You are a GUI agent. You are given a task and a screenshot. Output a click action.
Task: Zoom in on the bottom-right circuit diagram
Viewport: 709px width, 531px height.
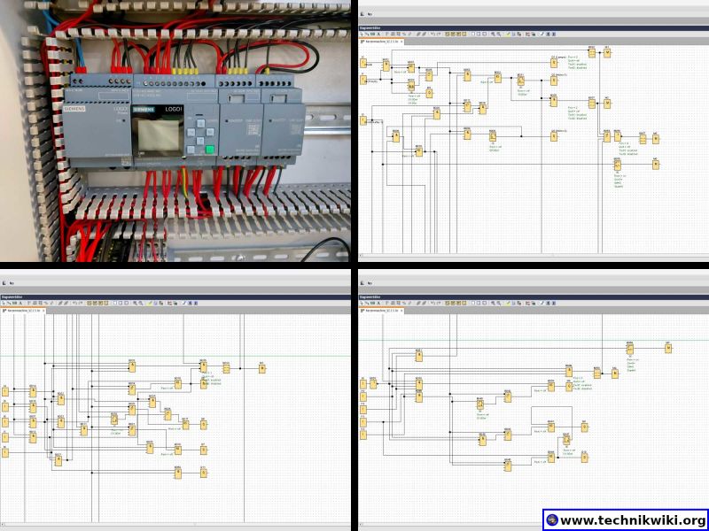tap(494, 303)
